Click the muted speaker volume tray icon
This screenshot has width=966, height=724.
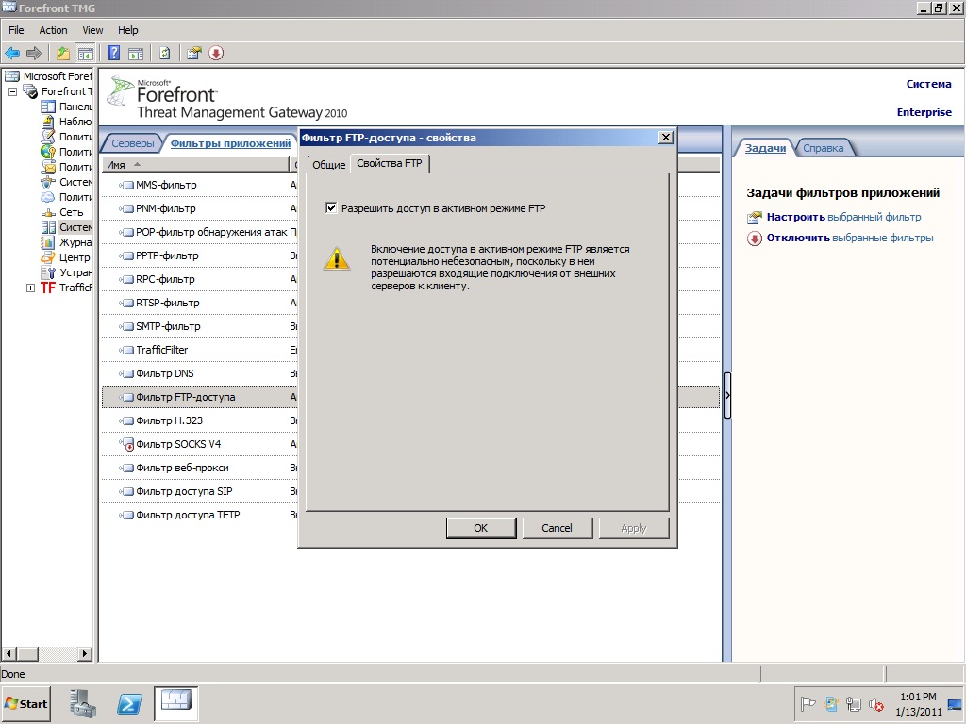(x=876, y=703)
